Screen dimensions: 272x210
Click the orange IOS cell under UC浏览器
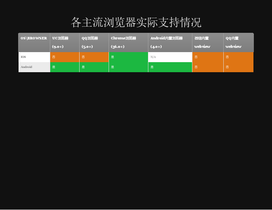(65, 57)
